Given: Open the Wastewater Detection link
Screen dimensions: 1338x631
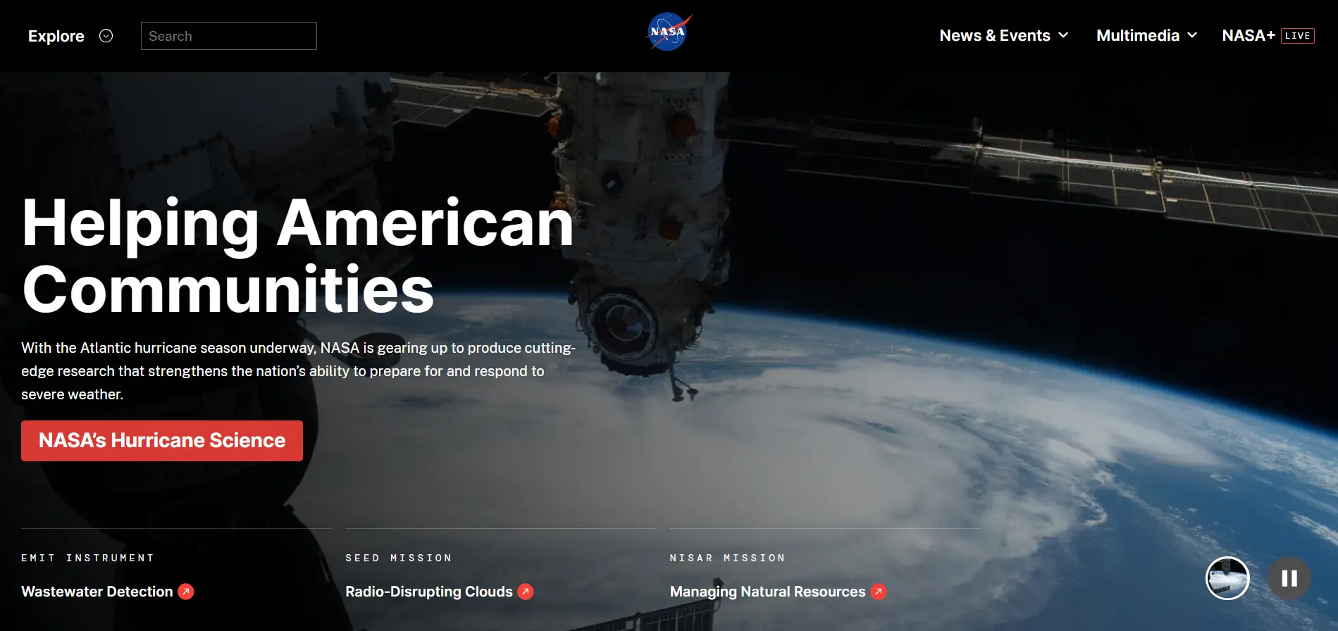Looking at the screenshot, I should [x=97, y=592].
